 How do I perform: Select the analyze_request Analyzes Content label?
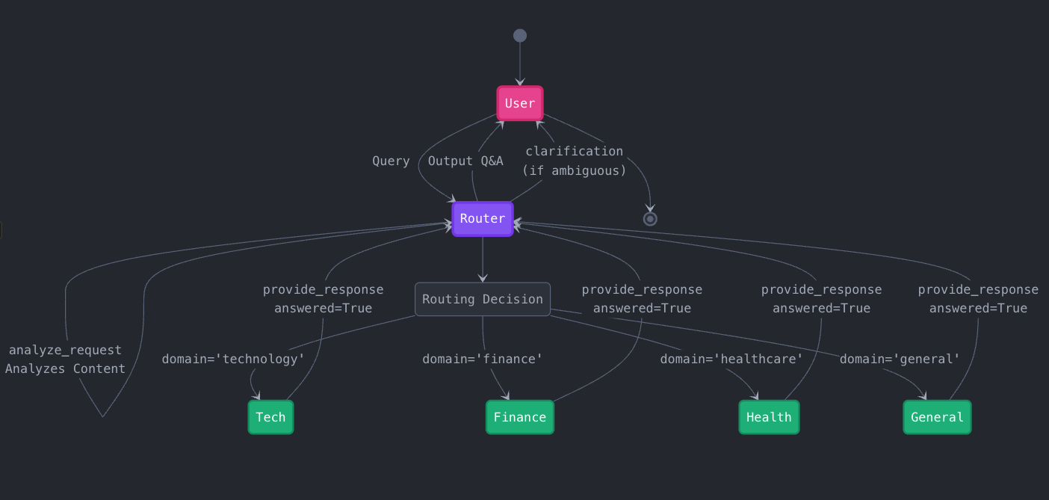[x=65, y=359]
